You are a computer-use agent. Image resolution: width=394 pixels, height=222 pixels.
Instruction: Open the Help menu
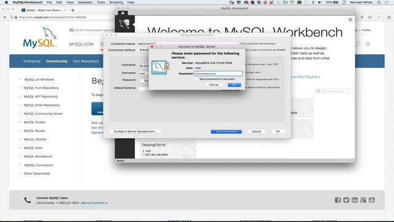131,2
